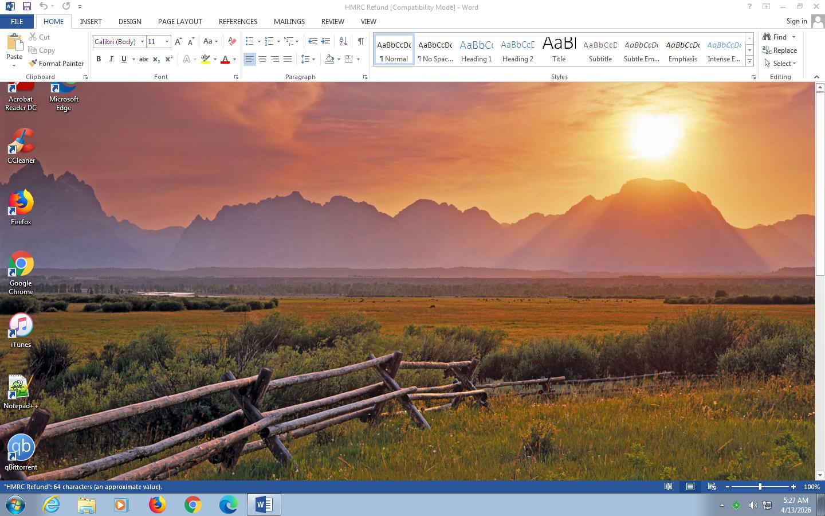The height and width of the screenshot is (516, 825).
Task: Toggle Italic formatting
Action: 111,59
